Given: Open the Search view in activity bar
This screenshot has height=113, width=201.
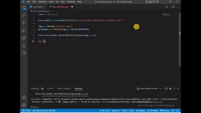Looking at the screenshot, I should (x=24, y=15).
